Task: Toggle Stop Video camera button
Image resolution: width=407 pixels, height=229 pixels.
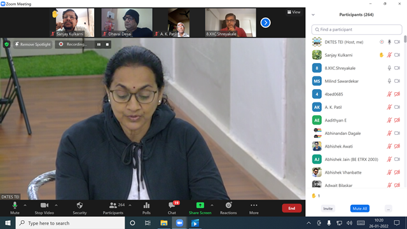Action: pos(45,208)
